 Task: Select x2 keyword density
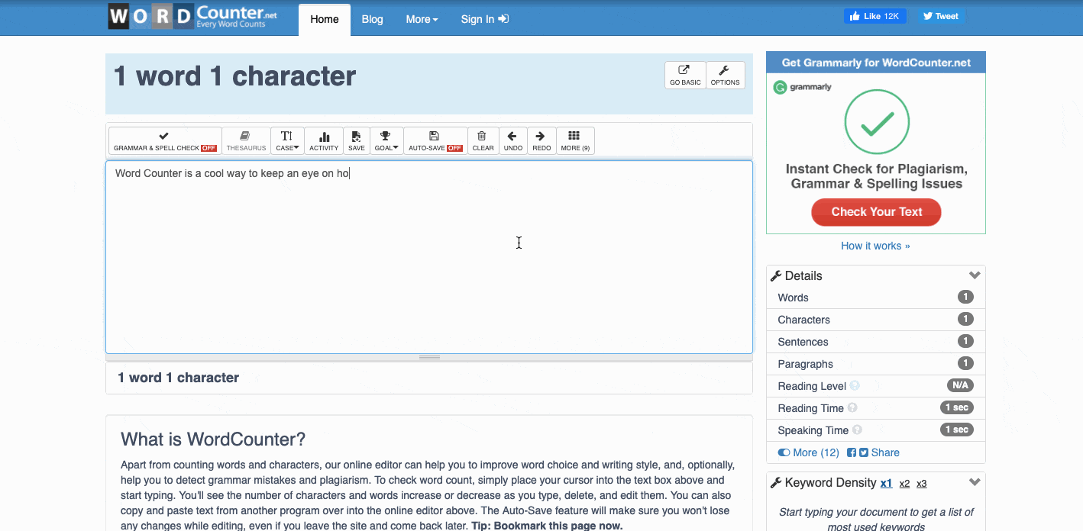pos(904,483)
